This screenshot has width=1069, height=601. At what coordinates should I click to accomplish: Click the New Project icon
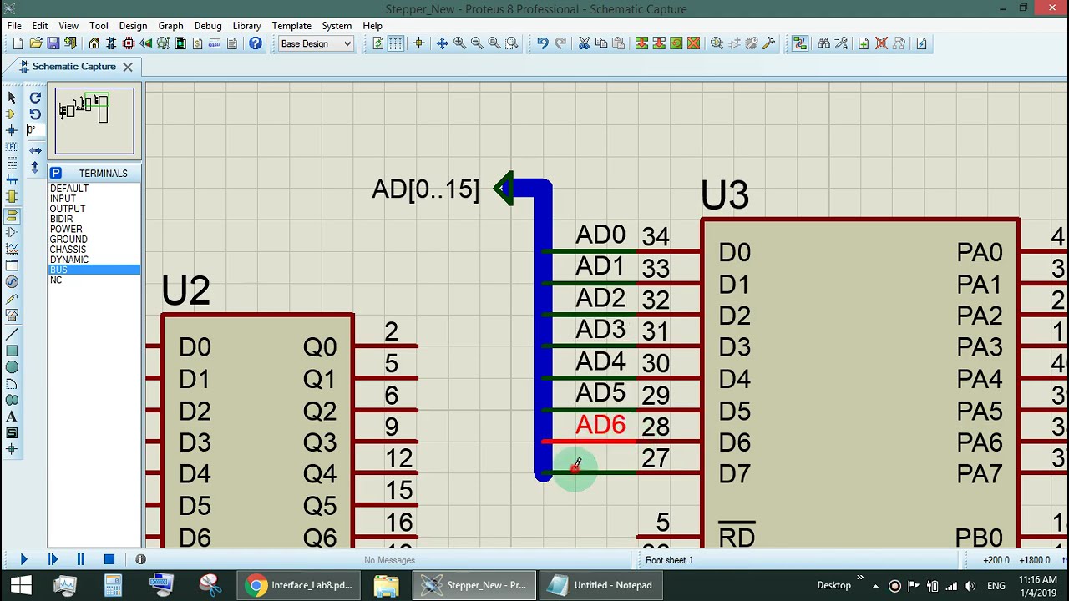[x=18, y=43]
